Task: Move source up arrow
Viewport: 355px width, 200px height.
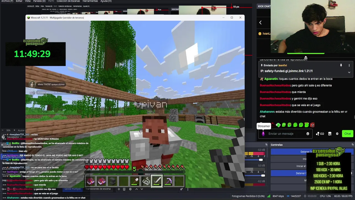Action: (136, 189)
